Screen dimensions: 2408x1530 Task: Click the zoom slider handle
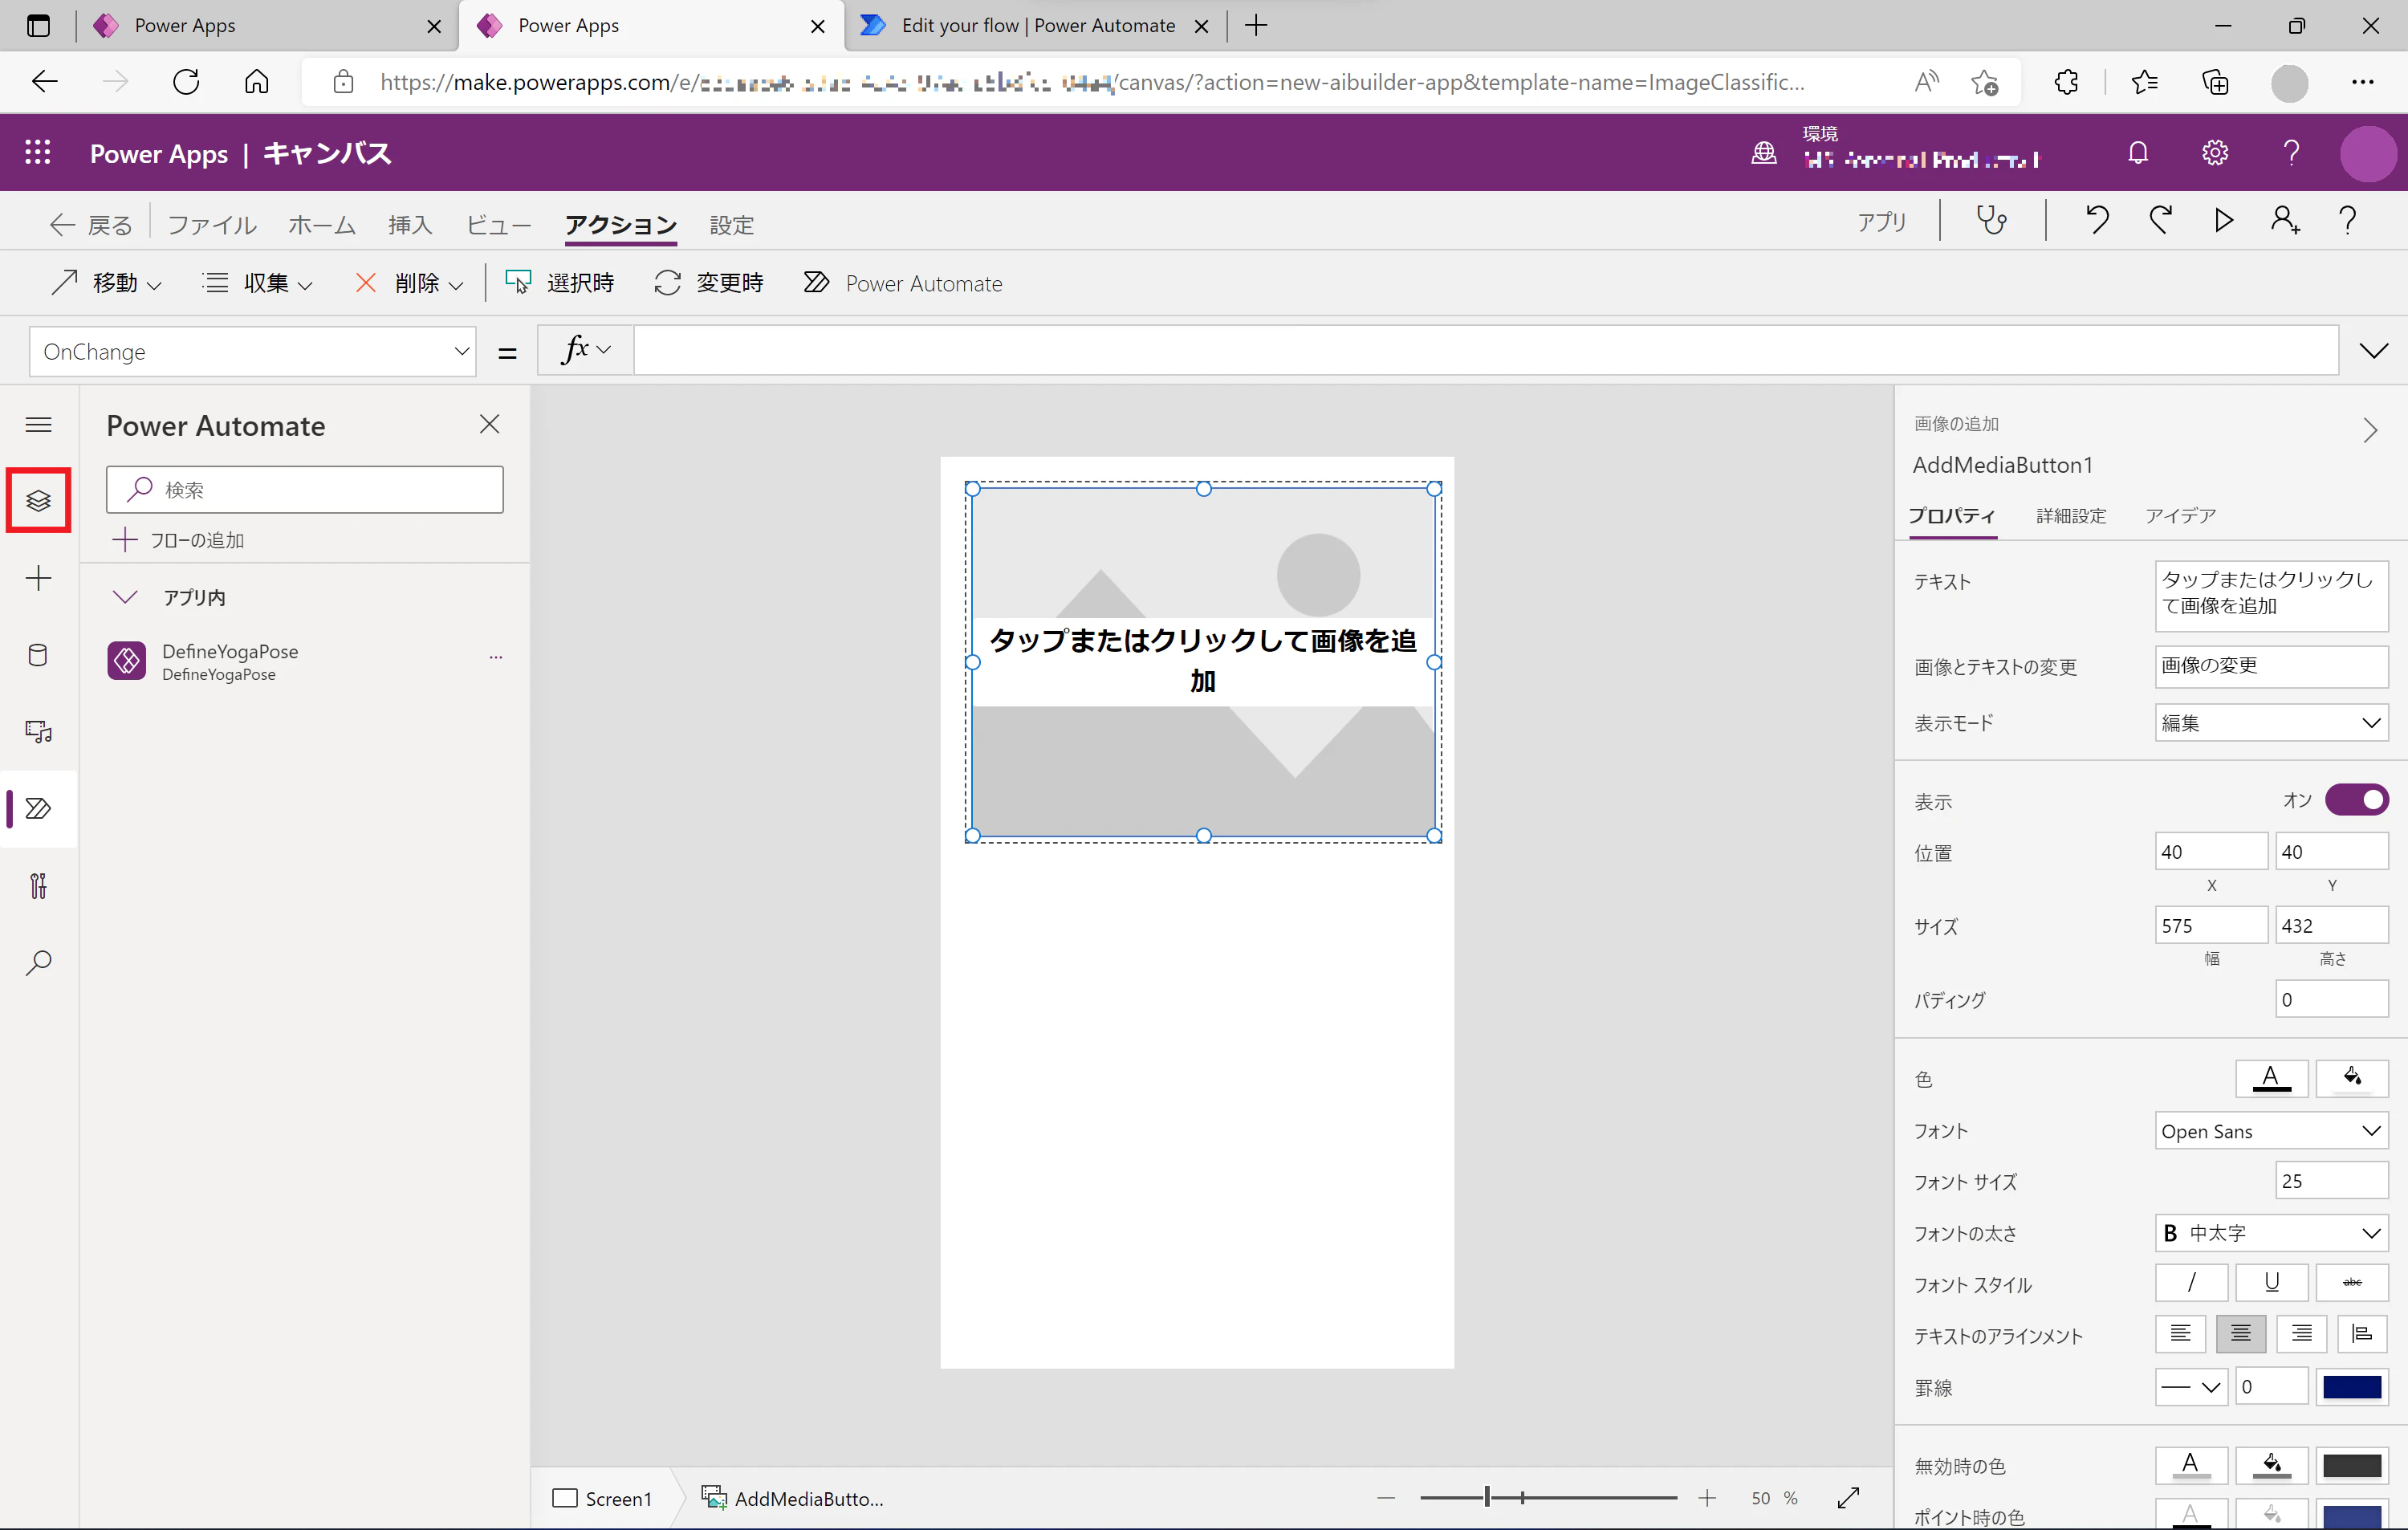pos(1487,1497)
